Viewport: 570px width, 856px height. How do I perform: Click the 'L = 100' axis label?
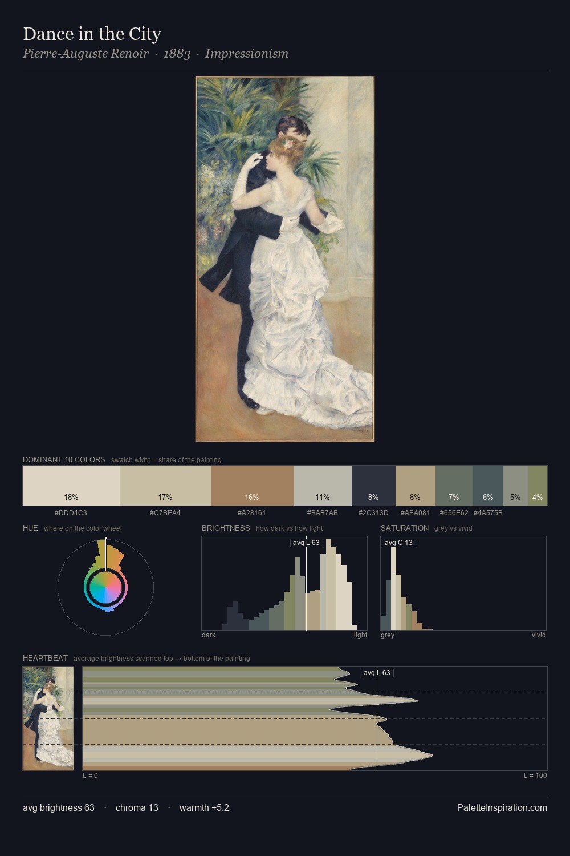click(x=535, y=776)
